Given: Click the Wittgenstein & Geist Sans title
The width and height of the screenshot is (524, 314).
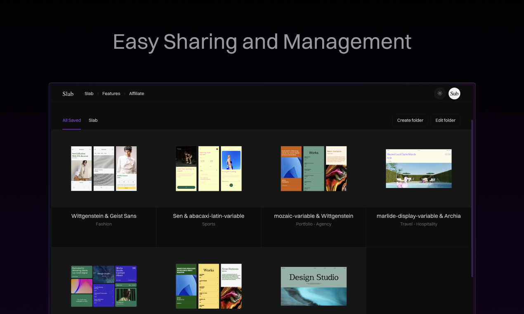Looking at the screenshot, I should coord(104,216).
